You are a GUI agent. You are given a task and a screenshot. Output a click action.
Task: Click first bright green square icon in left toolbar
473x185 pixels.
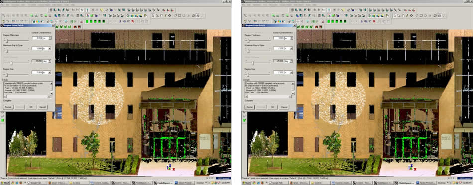(x=87, y=21)
